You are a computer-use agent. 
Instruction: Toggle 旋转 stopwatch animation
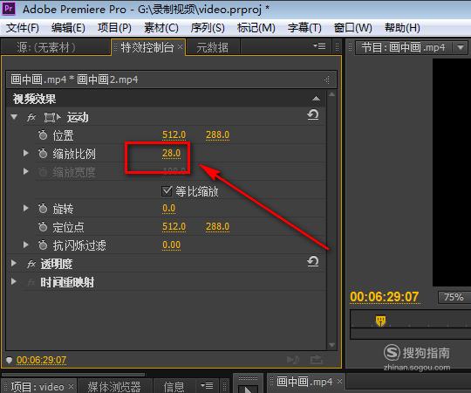43,209
